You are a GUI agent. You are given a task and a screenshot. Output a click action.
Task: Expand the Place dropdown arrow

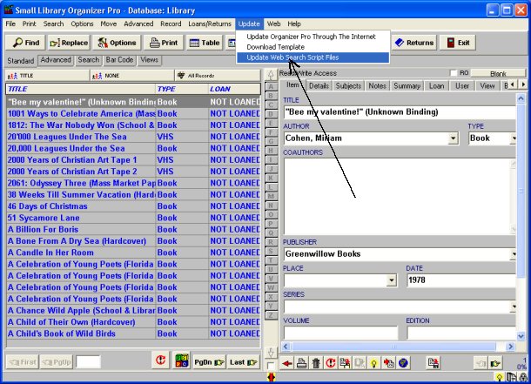click(x=392, y=280)
